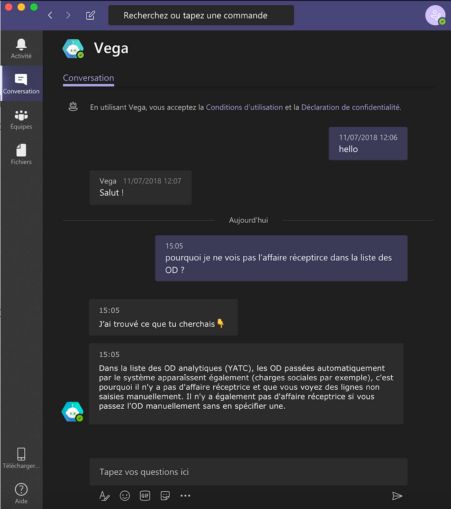
Task: Open the Conditions d'utilisation link
Action: [244, 107]
